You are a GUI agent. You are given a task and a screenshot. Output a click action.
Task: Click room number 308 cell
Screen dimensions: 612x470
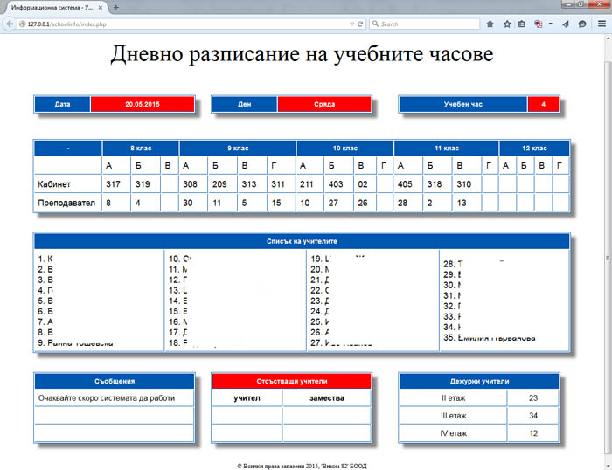[x=193, y=184]
